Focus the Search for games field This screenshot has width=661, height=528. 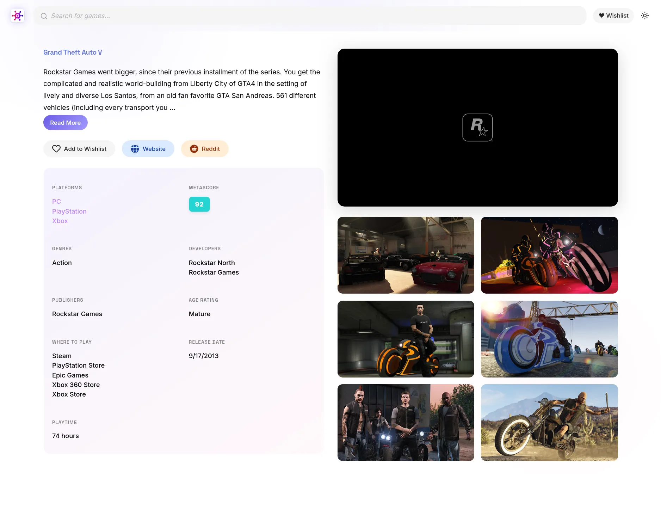[x=310, y=16]
